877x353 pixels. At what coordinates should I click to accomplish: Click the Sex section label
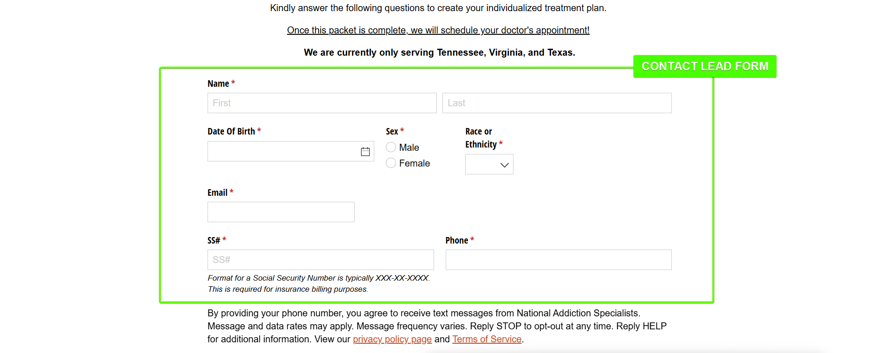point(391,131)
